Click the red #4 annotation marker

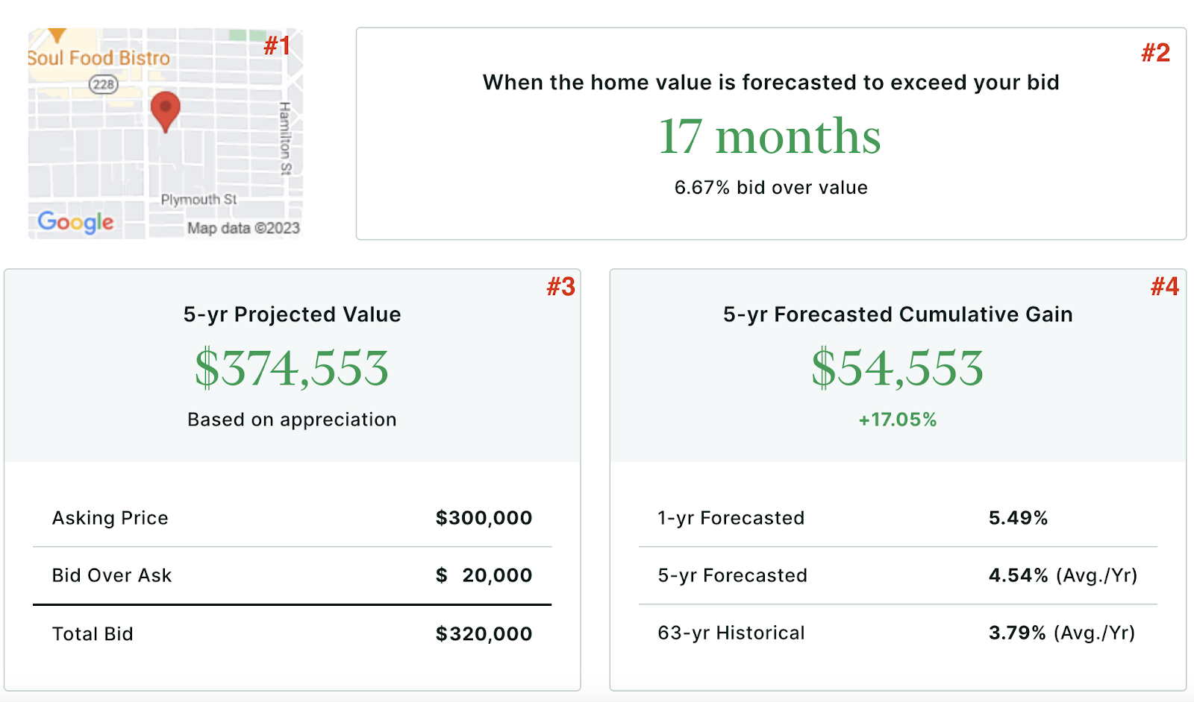[1164, 286]
